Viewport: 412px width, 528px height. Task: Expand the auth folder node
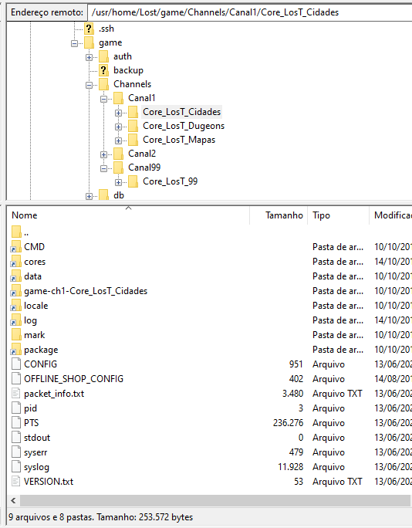[x=89, y=57]
